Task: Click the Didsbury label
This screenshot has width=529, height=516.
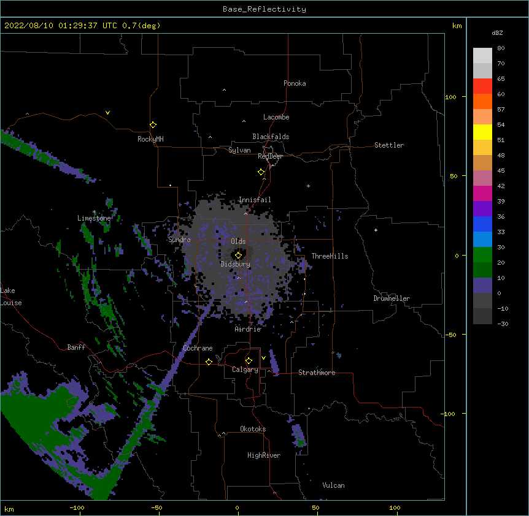Action: (236, 264)
